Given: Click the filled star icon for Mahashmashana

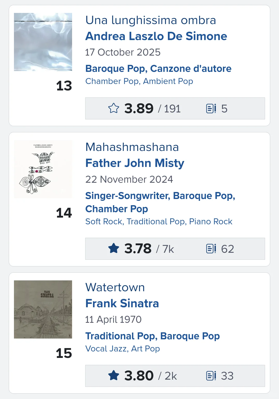Looking at the screenshot, I should click(x=114, y=249).
